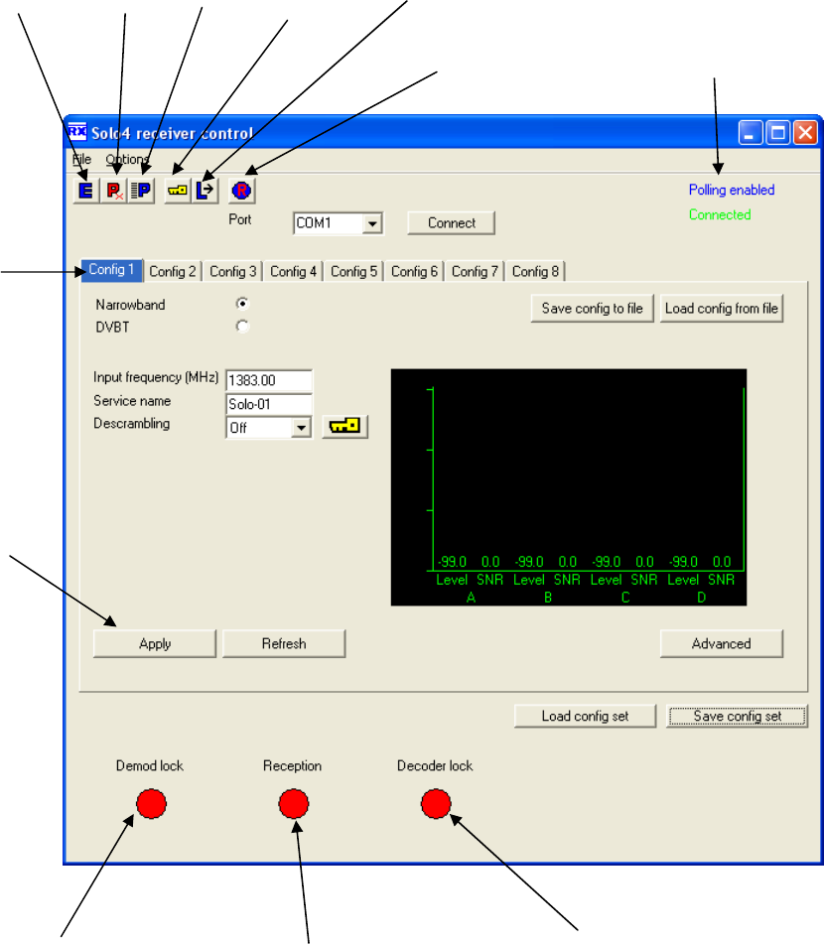Click the Reception red indicator
The height and width of the screenshot is (944, 824).
[x=293, y=804]
